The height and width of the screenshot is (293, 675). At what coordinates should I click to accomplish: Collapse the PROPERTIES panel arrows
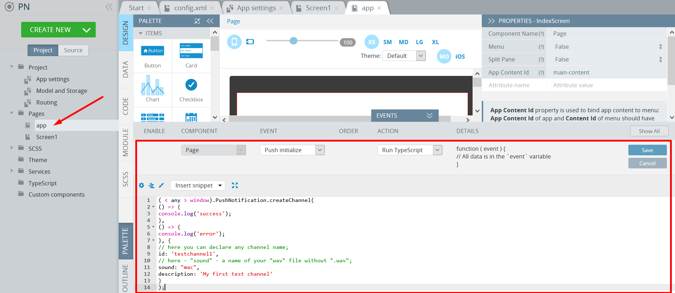pos(491,21)
